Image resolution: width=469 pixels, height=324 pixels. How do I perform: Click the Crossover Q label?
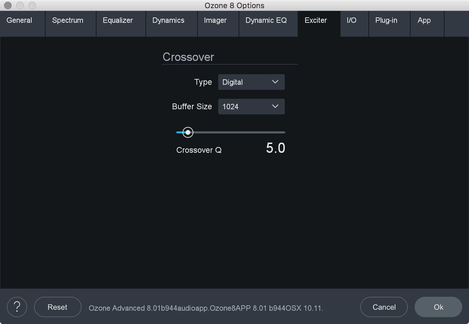point(199,150)
